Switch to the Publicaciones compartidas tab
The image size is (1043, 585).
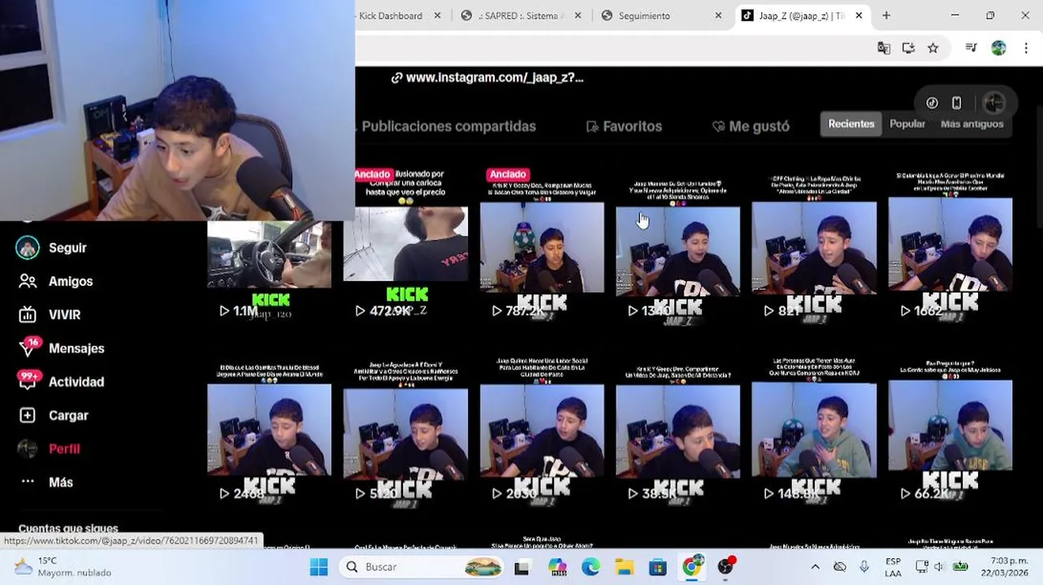(448, 126)
